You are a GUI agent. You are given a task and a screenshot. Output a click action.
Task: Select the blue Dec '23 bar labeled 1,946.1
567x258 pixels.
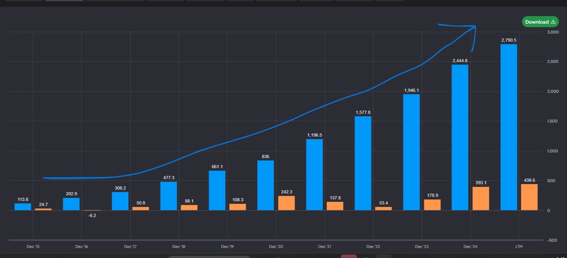[x=411, y=152]
